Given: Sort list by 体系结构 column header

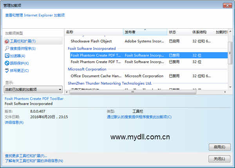Looking at the screenshot, I should [x=202, y=32].
